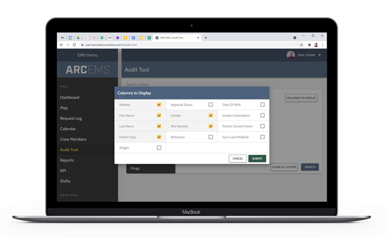Check the Date Of Birth checkbox
This screenshot has height=238, width=390.
(x=263, y=105)
